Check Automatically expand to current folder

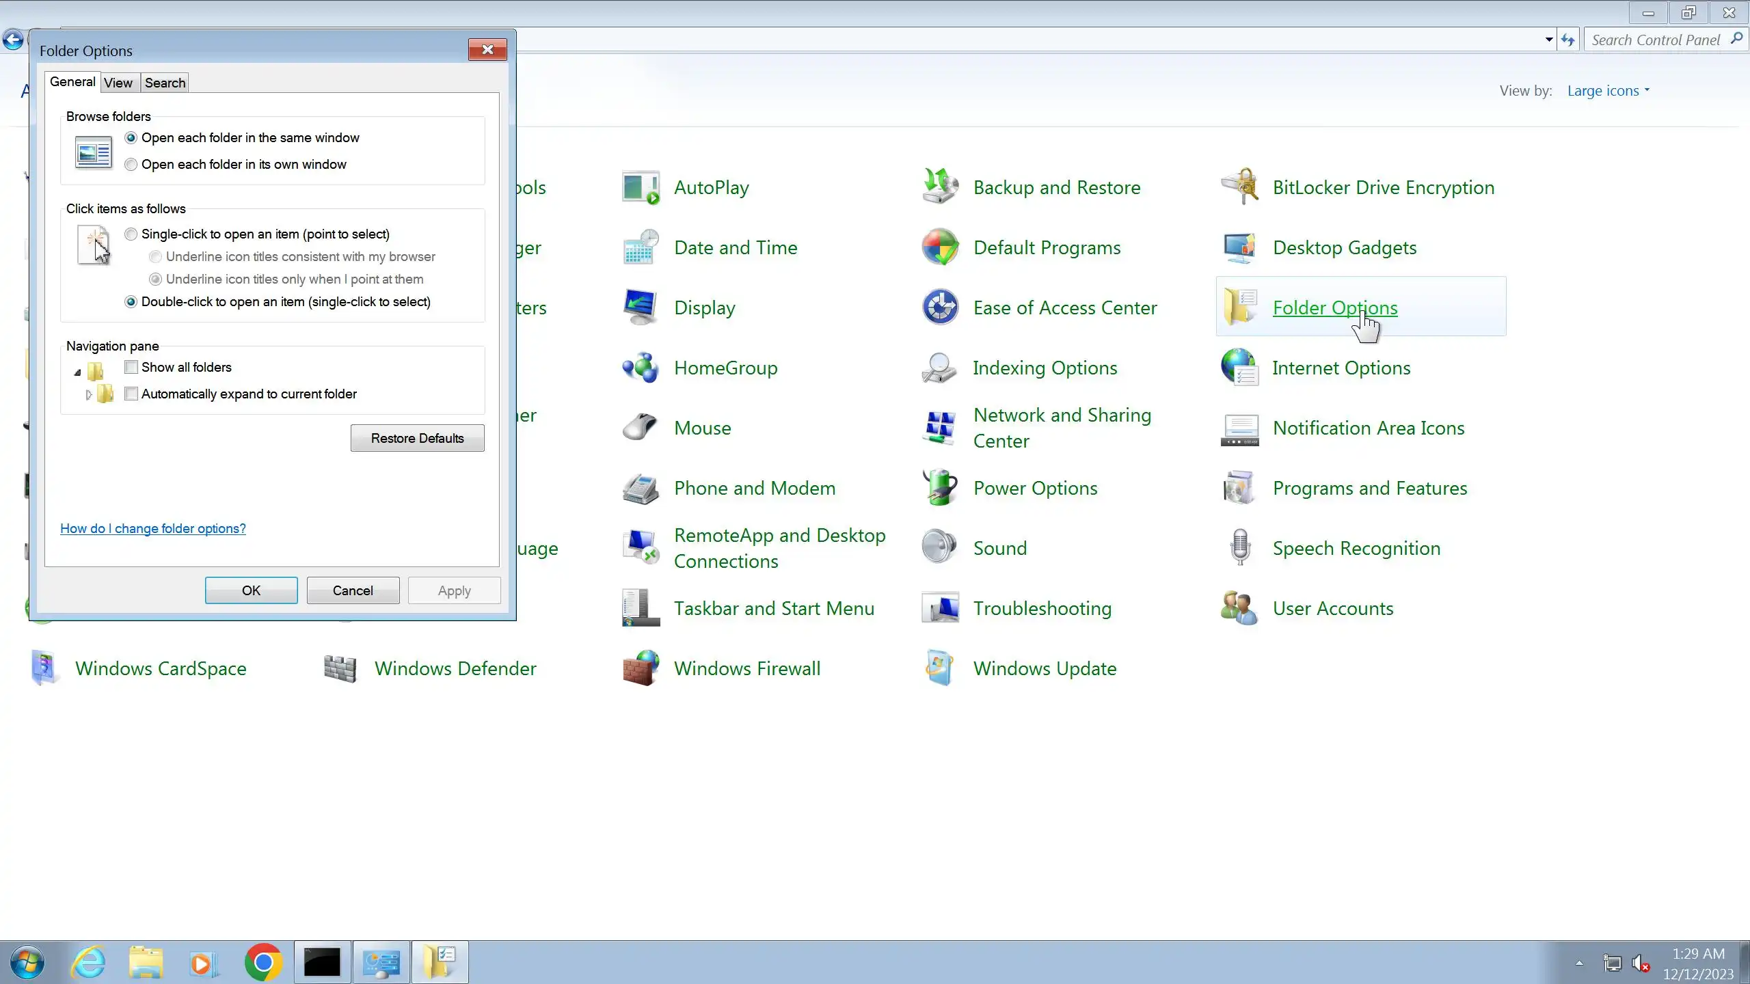131,394
